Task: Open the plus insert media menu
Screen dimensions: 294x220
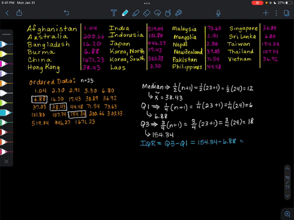Action: 266,13
